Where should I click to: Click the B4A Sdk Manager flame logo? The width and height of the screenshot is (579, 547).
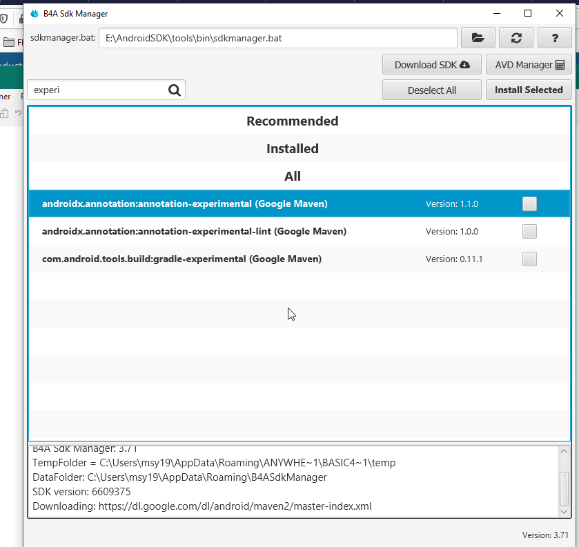click(x=35, y=14)
